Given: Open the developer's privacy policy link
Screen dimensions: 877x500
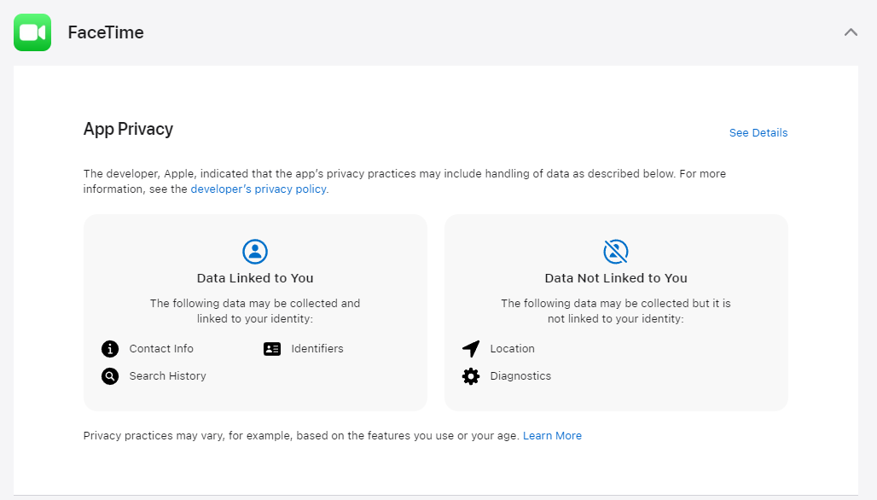Looking at the screenshot, I should click(x=258, y=189).
